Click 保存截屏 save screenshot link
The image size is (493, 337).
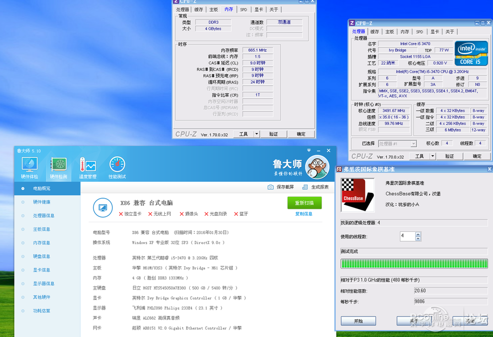click(x=285, y=187)
